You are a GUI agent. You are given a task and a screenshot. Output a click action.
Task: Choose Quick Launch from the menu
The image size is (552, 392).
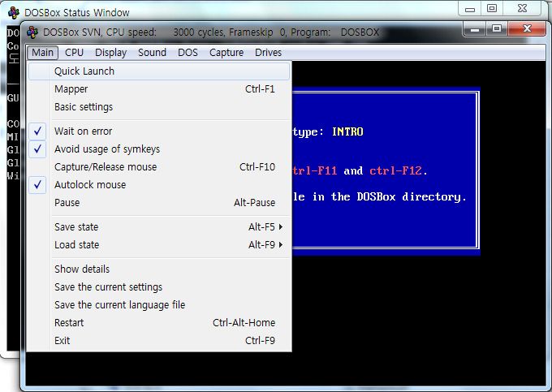pyautogui.click(x=159, y=71)
